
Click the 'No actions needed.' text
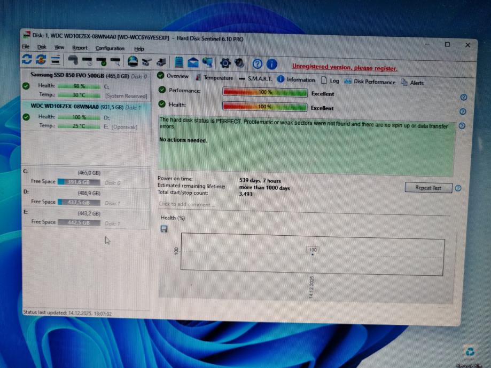click(x=183, y=140)
